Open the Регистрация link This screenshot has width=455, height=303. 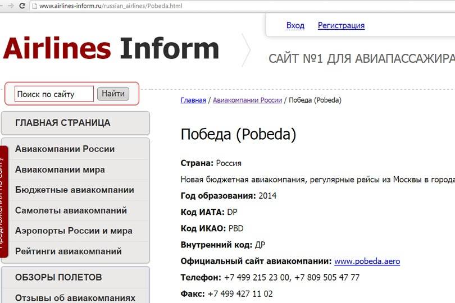pyautogui.click(x=341, y=25)
